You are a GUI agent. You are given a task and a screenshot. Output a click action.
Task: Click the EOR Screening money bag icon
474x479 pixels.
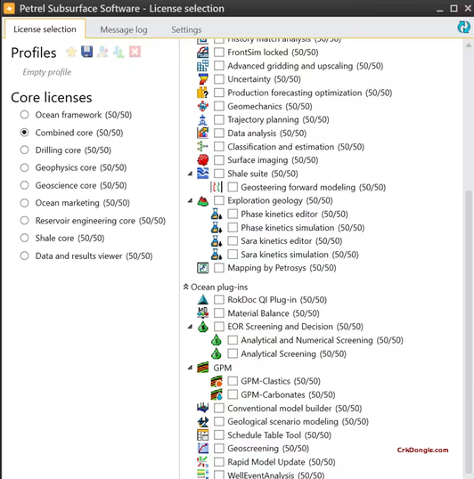point(202,327)
